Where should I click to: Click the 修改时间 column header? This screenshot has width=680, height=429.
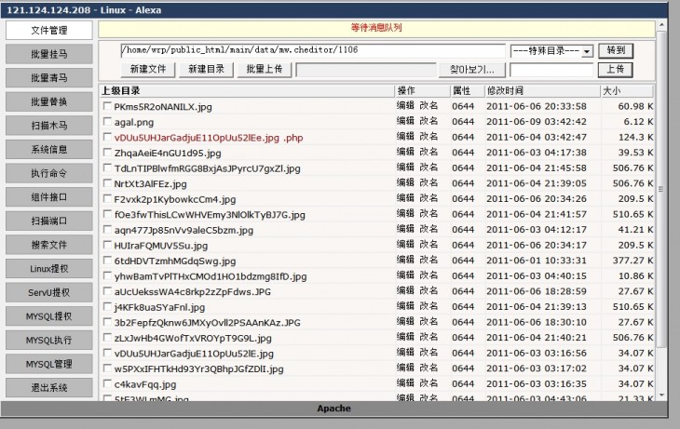[x=505, y=90]
